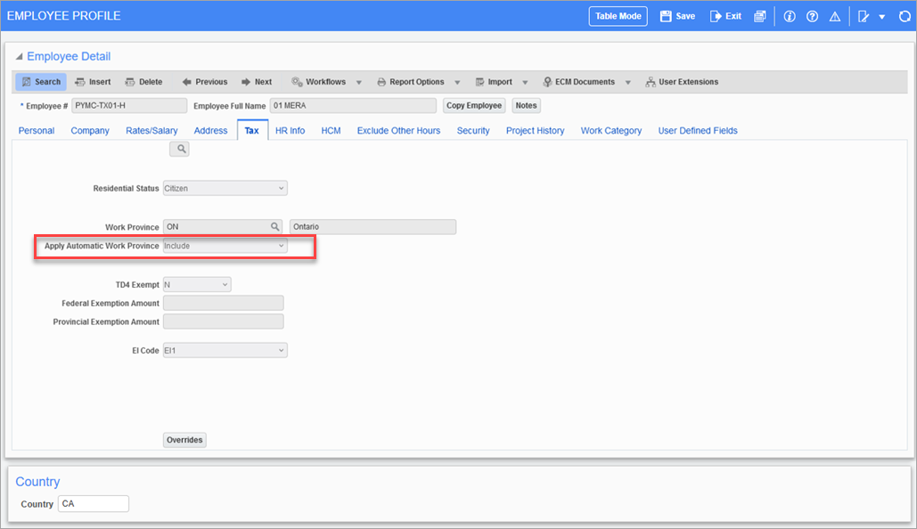Click the Search toolbar button

coord(41,82)
